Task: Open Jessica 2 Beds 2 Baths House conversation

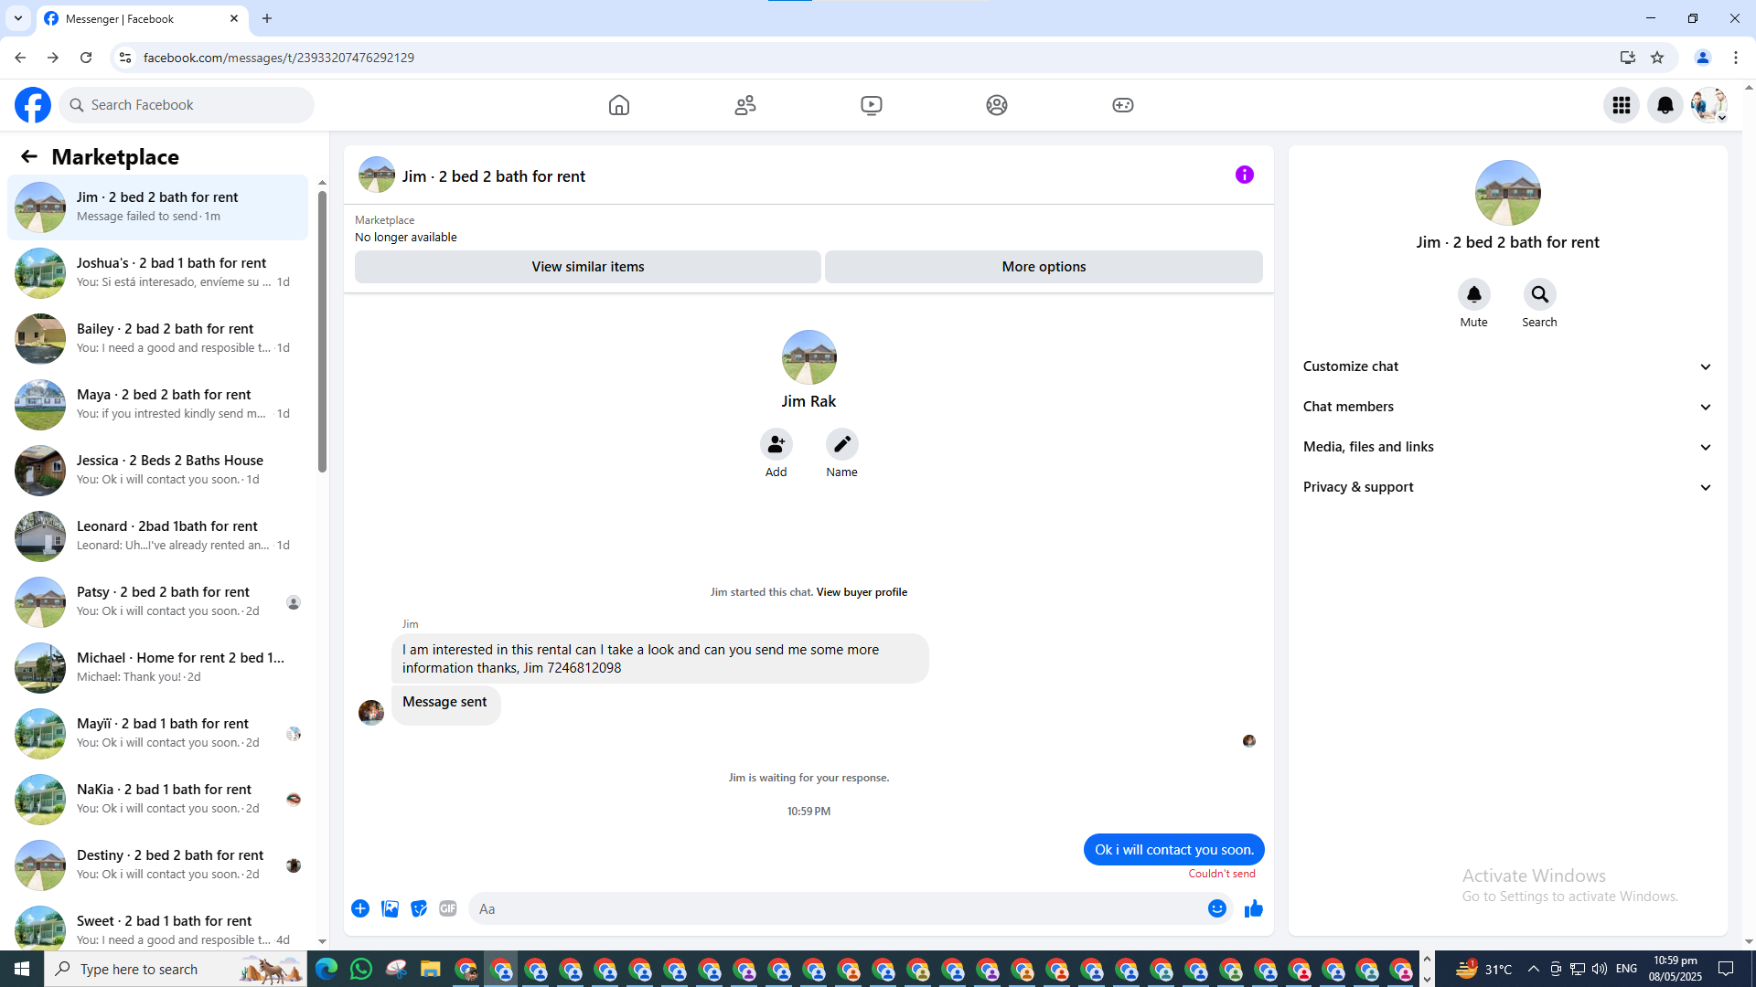Action: [157, 471]
